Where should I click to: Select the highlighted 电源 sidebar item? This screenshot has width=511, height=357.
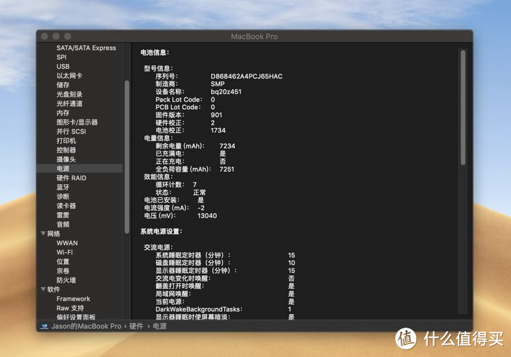tap(80, 168)
